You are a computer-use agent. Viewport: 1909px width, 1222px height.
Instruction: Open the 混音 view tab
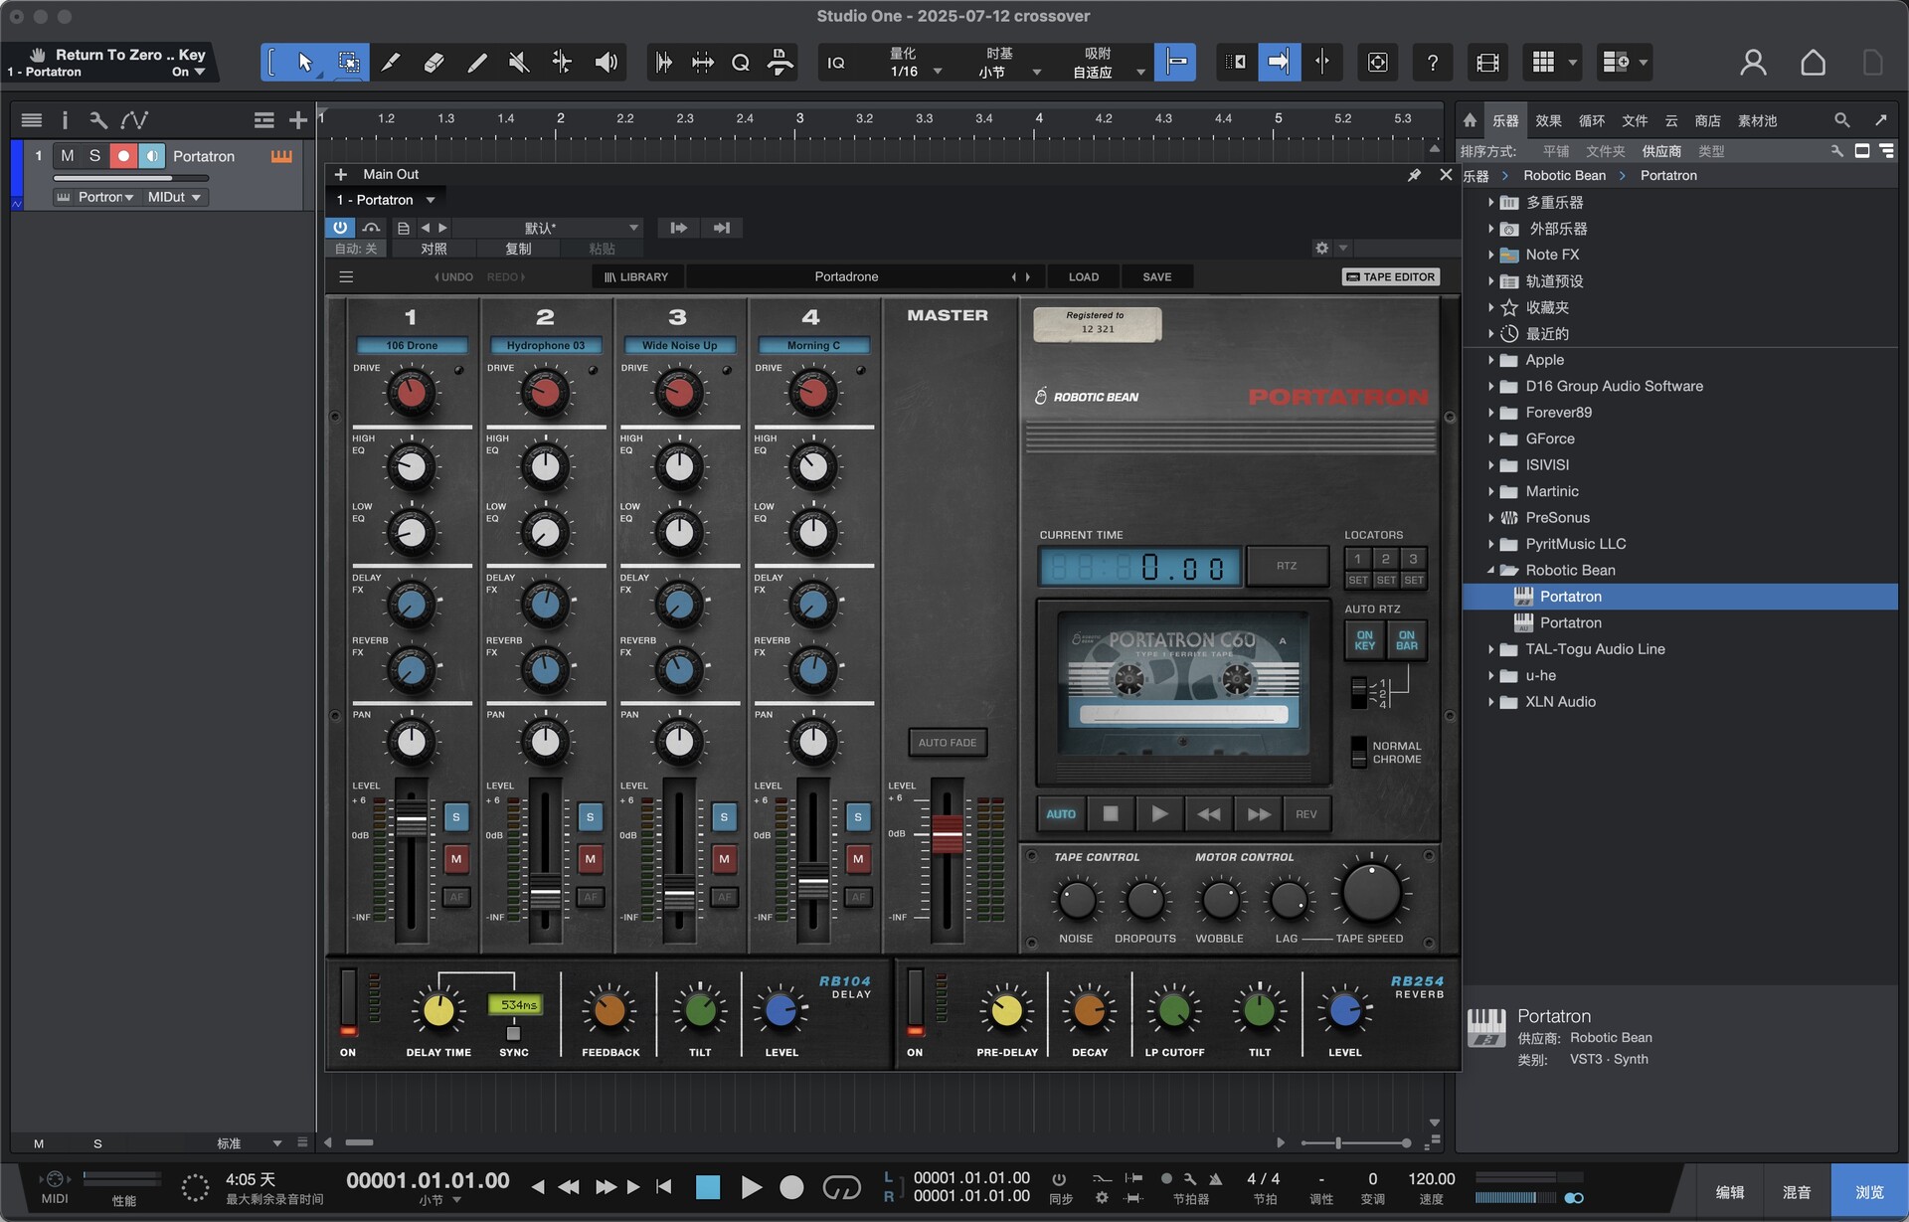click(1797, 1192)
